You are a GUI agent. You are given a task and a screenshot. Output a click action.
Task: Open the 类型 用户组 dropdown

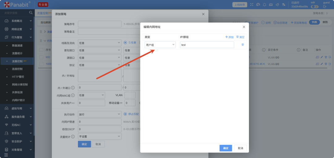[x=160, y=45]
